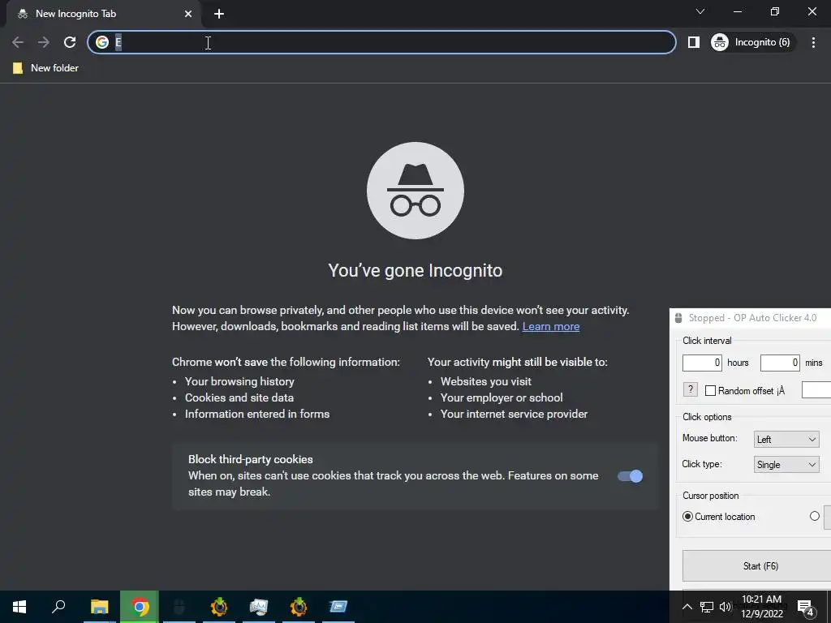Image resolution: width=831 pixels, height=623 pixels.
Task: Close the New Incognito Tab
Action: pos(188,14)
